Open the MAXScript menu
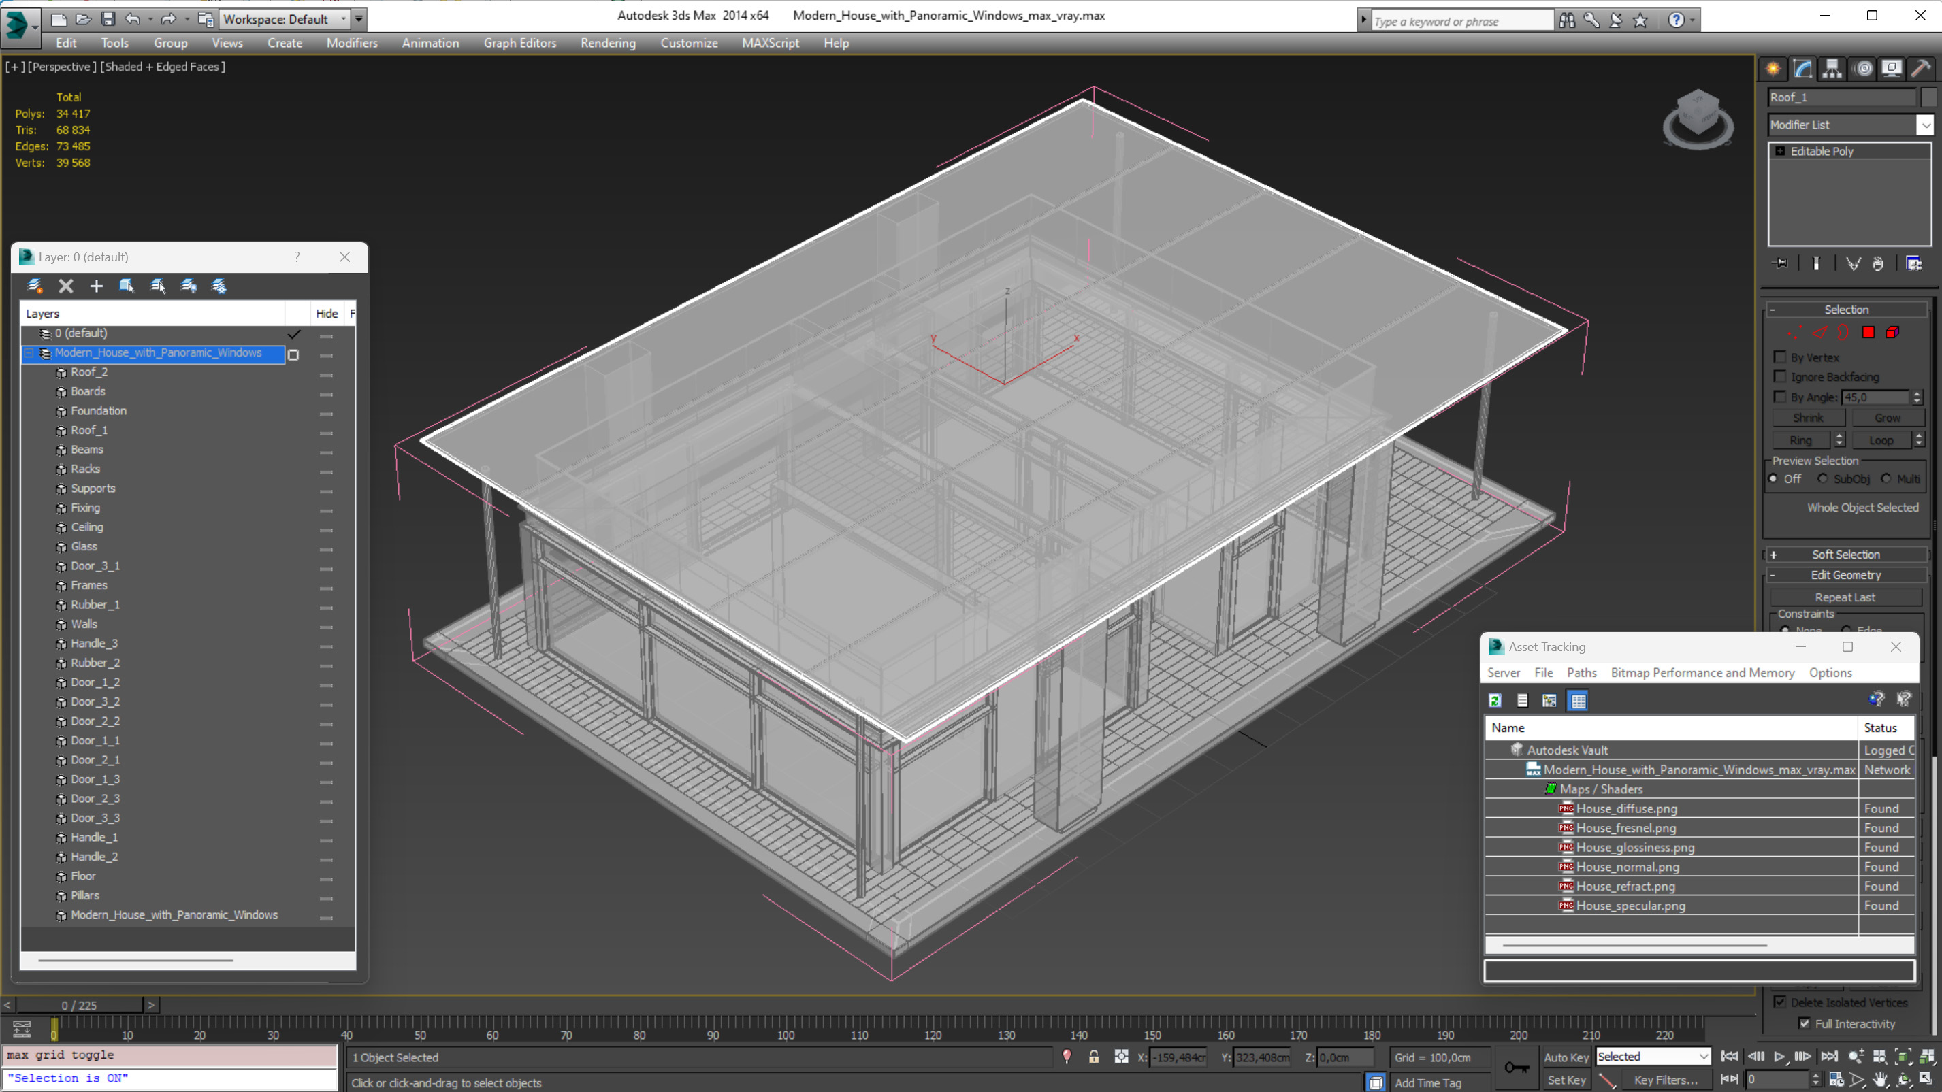The image size is (1942, 1092). [x=771, y=43]
